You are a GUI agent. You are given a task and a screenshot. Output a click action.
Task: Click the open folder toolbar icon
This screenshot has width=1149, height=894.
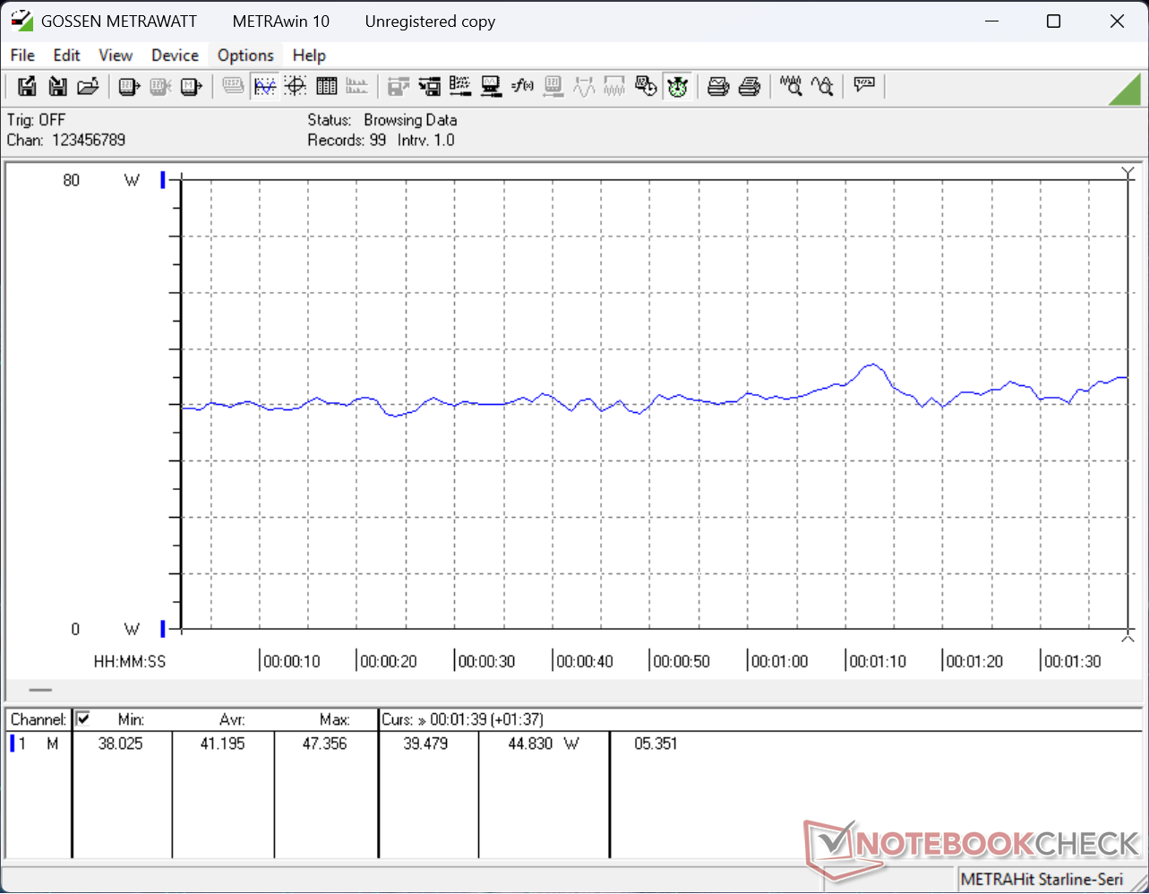(88, 86)
